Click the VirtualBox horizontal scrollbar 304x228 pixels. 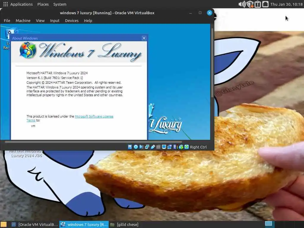click(x=93, y=142)
